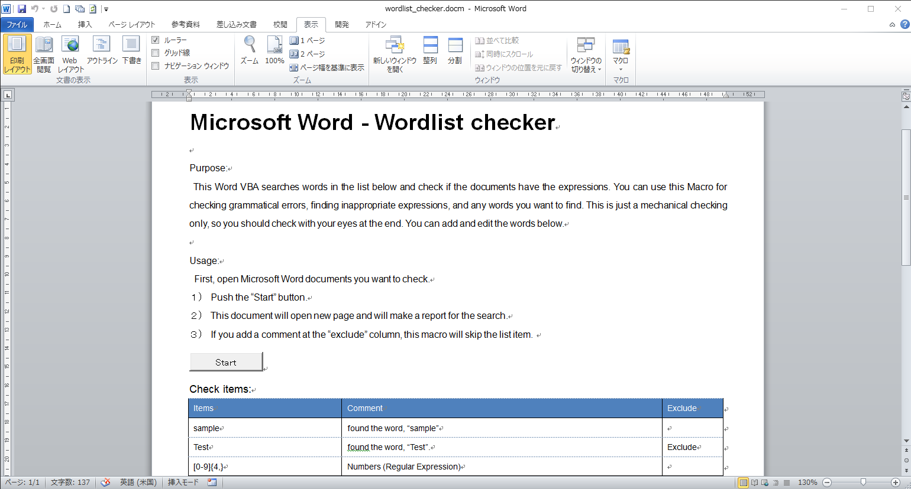Select print layout view icon in status bar

coord(744,483)
